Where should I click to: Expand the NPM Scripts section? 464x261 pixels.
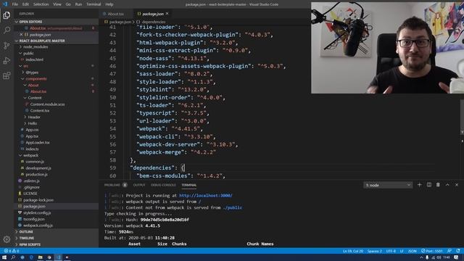[57, 245]
